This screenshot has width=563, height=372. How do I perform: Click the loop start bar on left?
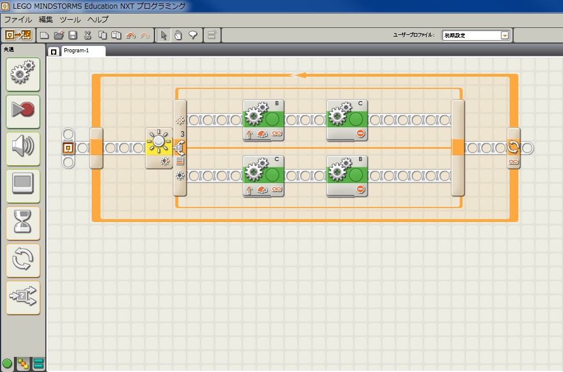coord(96,148)
